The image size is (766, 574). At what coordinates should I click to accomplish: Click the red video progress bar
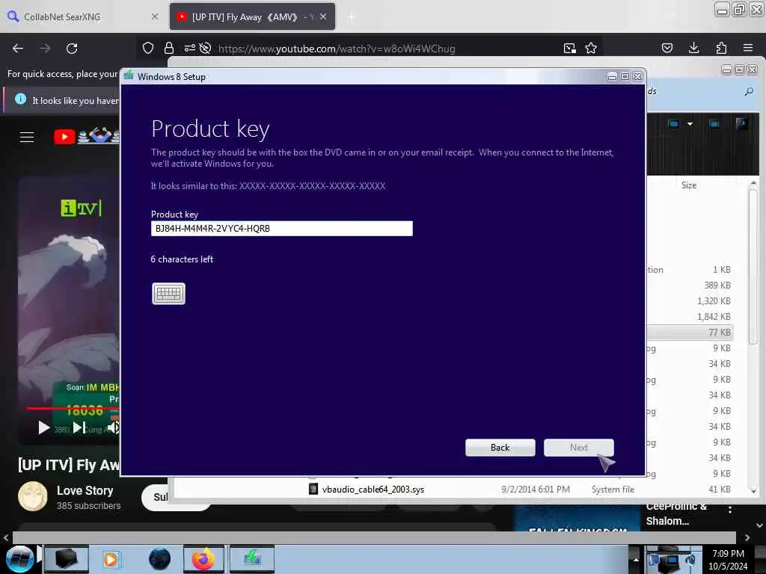point(73,408)
